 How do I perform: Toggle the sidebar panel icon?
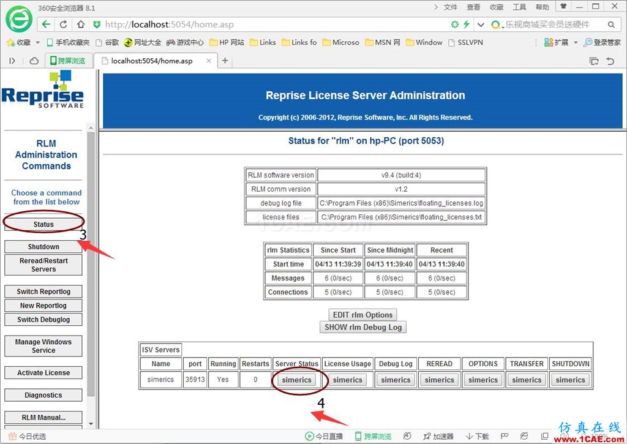(x=12, y=61)
